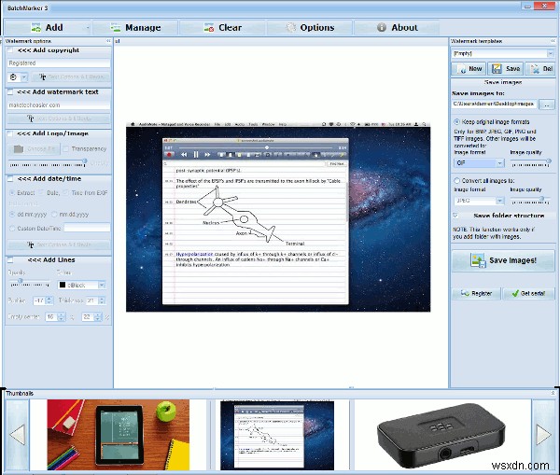The image size is (560, 475).
Task: Select the dd.mm.yyyy date format
Action: [x=12, y=215]
